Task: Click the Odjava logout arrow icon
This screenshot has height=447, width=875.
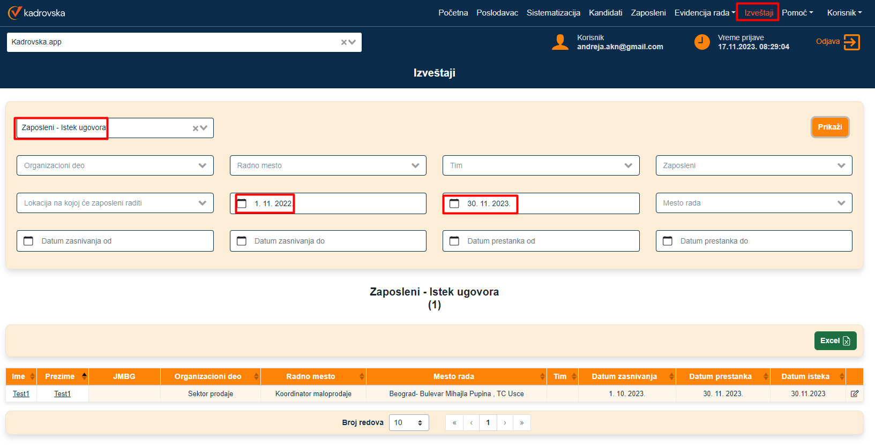Action: (x=851, y=42)
